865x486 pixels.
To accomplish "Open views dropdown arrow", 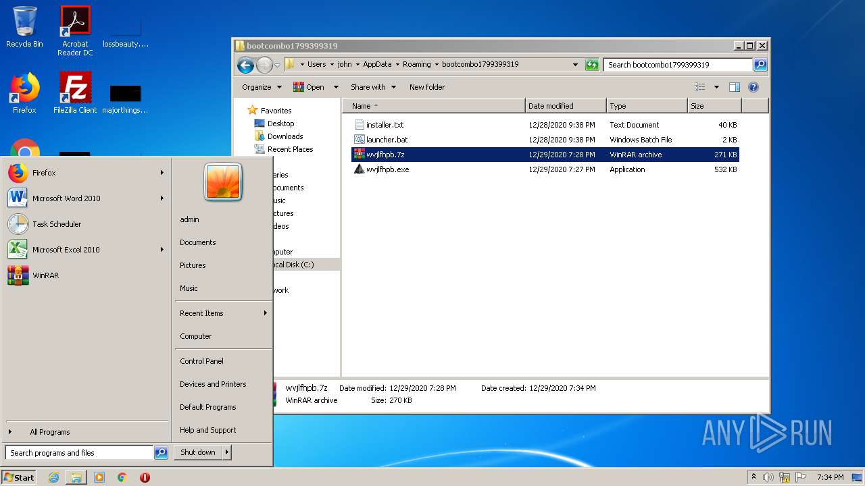I will point(716,87).
